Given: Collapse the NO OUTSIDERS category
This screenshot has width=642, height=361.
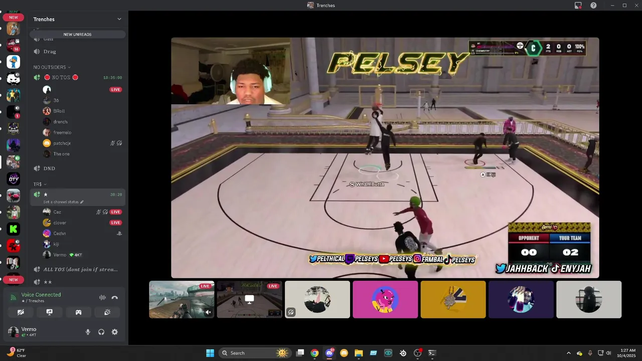Looking at the screenshot, I should (x=52, y=67).
